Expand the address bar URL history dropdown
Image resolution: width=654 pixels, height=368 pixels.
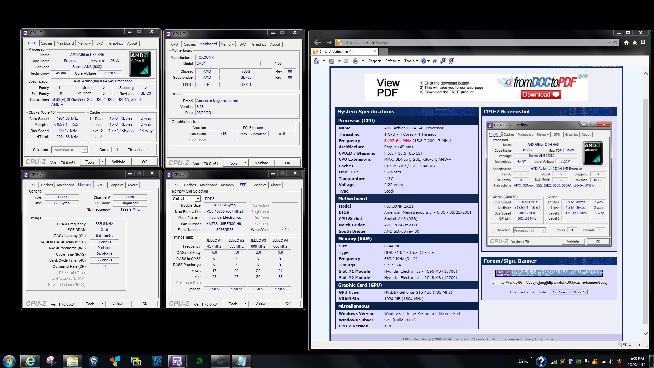pos(609,43)
